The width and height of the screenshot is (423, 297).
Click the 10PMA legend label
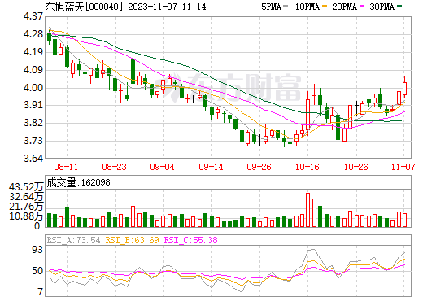point(307,7)
